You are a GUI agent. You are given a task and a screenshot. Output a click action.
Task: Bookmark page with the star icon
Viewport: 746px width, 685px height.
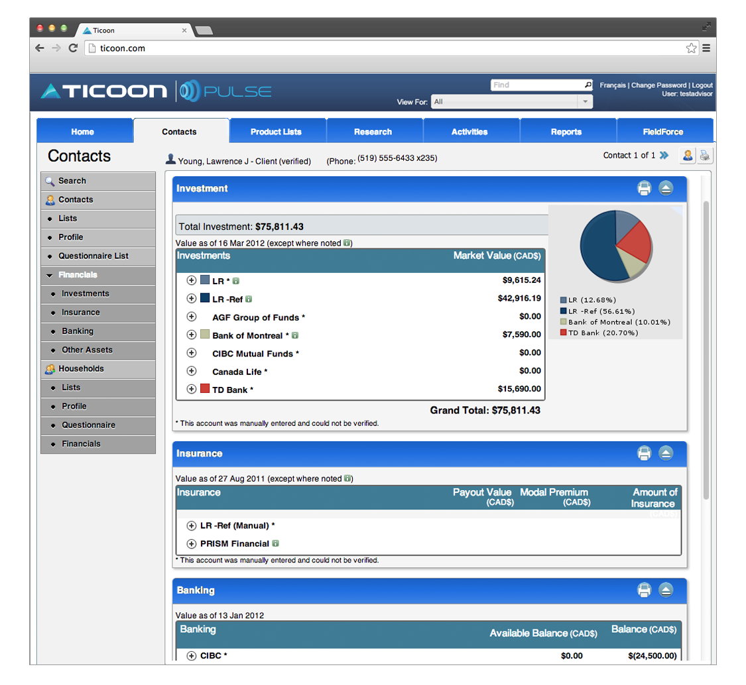pyautogui.click(x=691, y=48)
